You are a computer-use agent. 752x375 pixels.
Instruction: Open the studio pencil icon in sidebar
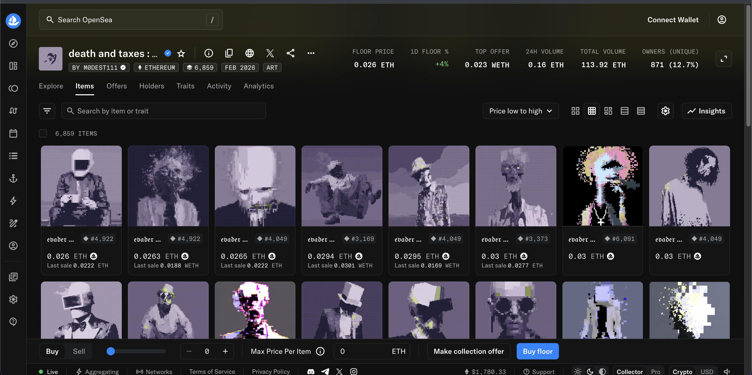click(13, 223)
